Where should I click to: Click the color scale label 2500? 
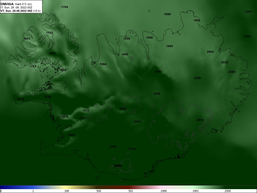(228, 191)
